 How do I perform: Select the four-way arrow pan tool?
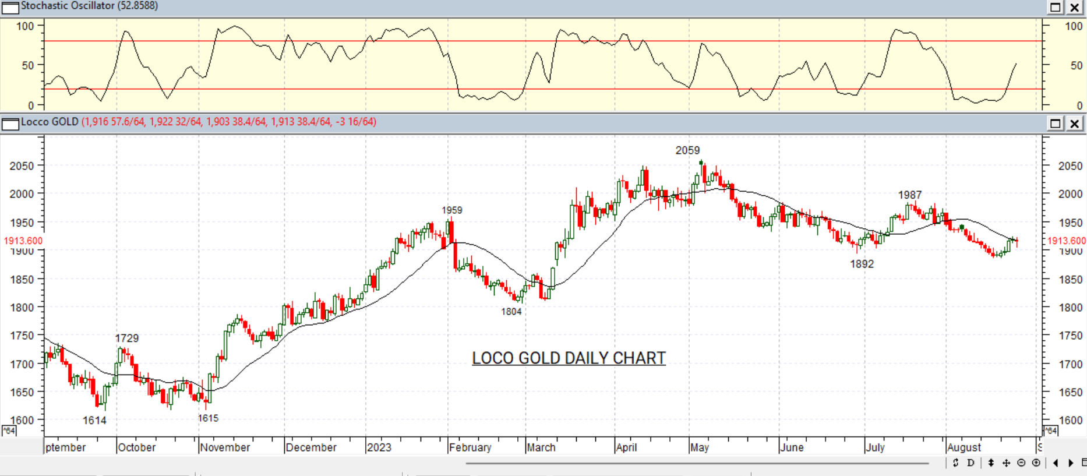[1006, 463]
